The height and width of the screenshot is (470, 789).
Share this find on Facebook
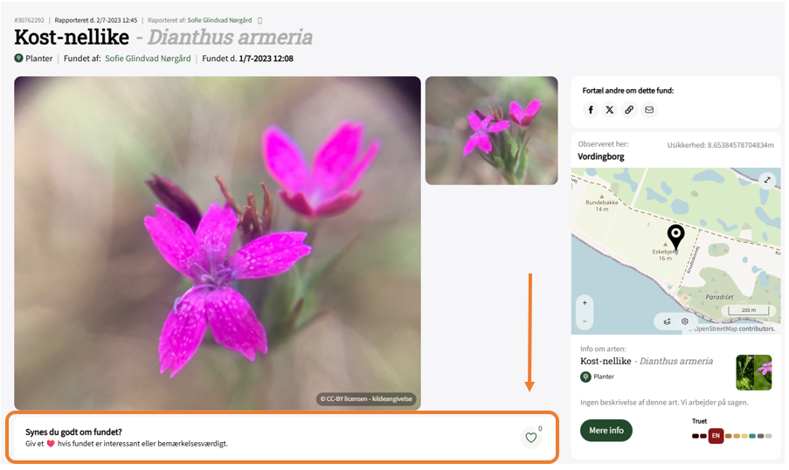point(591,110)
